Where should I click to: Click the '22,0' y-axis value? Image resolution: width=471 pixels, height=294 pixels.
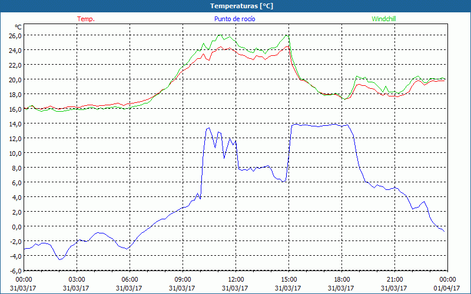(15, 65)
